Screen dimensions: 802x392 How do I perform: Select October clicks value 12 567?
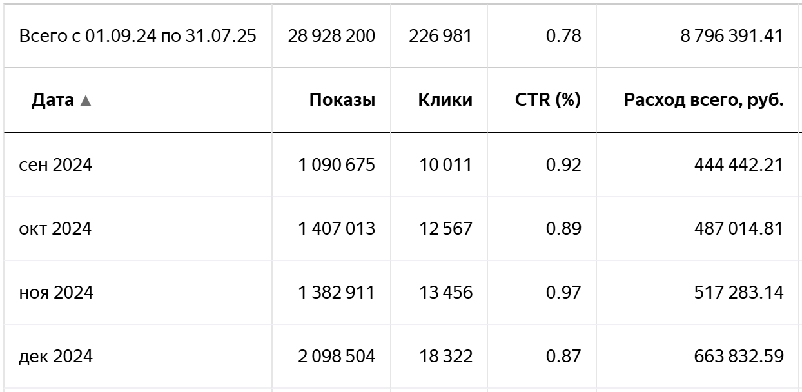click(445, 229)
